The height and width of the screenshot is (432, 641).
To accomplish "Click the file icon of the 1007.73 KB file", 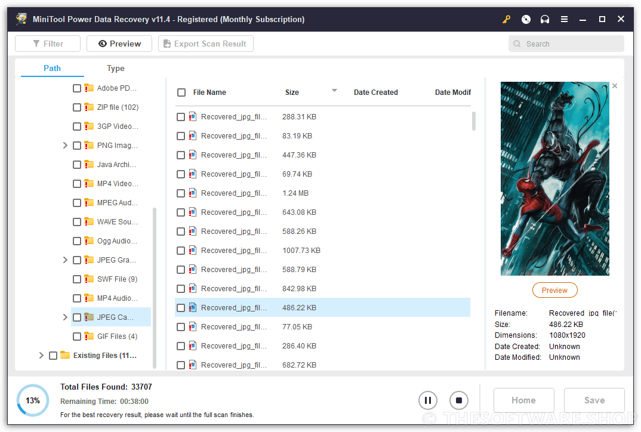I will pyautogui.click(x=193, y=250).
